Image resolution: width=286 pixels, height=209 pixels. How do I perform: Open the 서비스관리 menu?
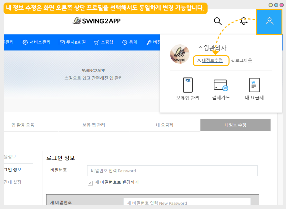(36, 42)
